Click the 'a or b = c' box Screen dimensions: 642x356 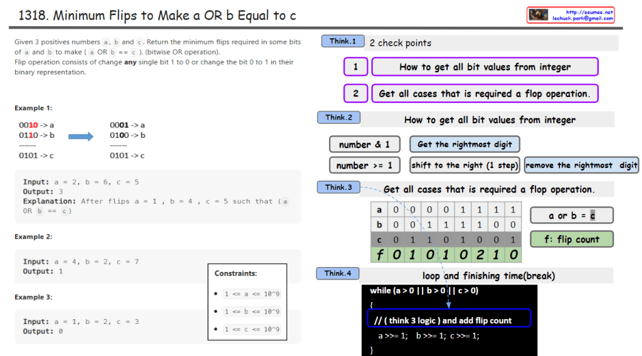tap(571, 216)
